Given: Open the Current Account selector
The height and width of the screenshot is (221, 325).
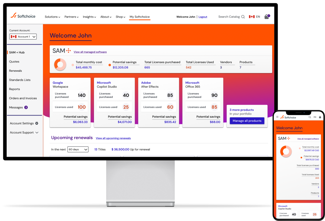Looking at the screenshot, I should coord(23,36).
